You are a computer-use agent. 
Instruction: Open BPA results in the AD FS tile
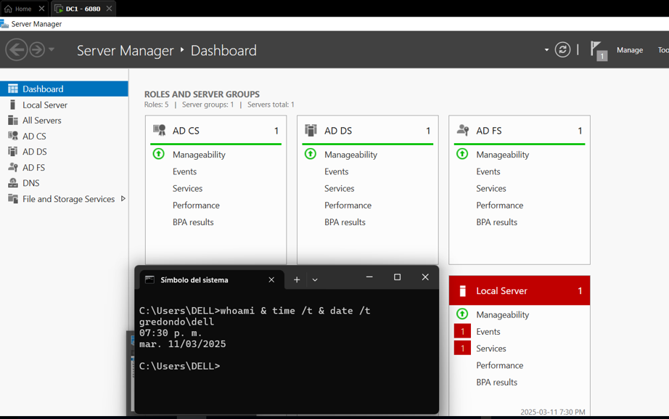tap(496, 222)
